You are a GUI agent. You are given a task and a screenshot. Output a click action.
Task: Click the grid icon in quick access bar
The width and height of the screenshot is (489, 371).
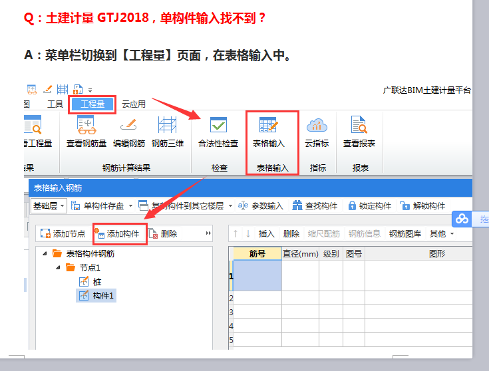point(63,90)
